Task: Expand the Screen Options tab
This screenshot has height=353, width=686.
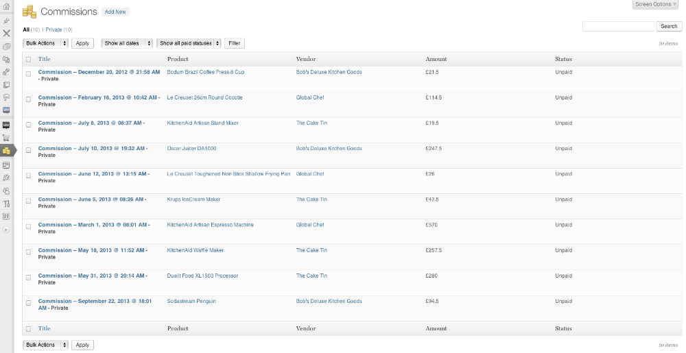Action: (x=655, y=4)
